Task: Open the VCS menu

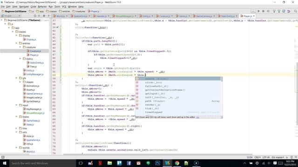Action: tap(64, 6)
